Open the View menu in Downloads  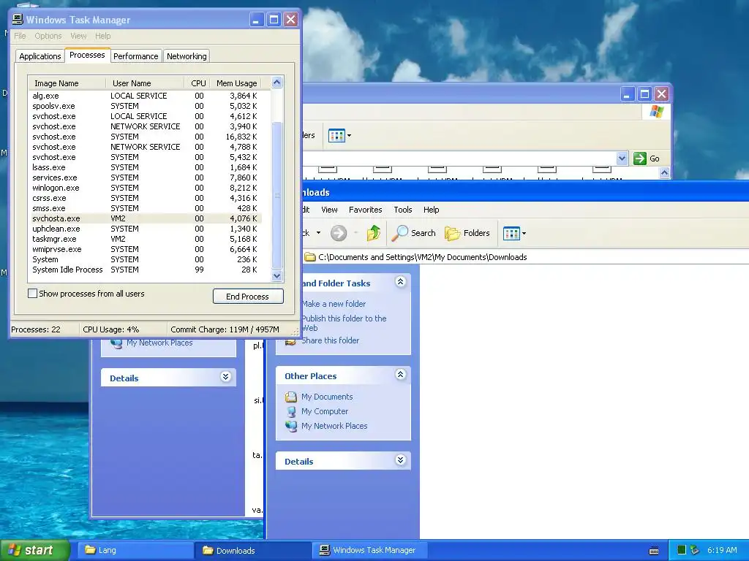coord(329,210)
